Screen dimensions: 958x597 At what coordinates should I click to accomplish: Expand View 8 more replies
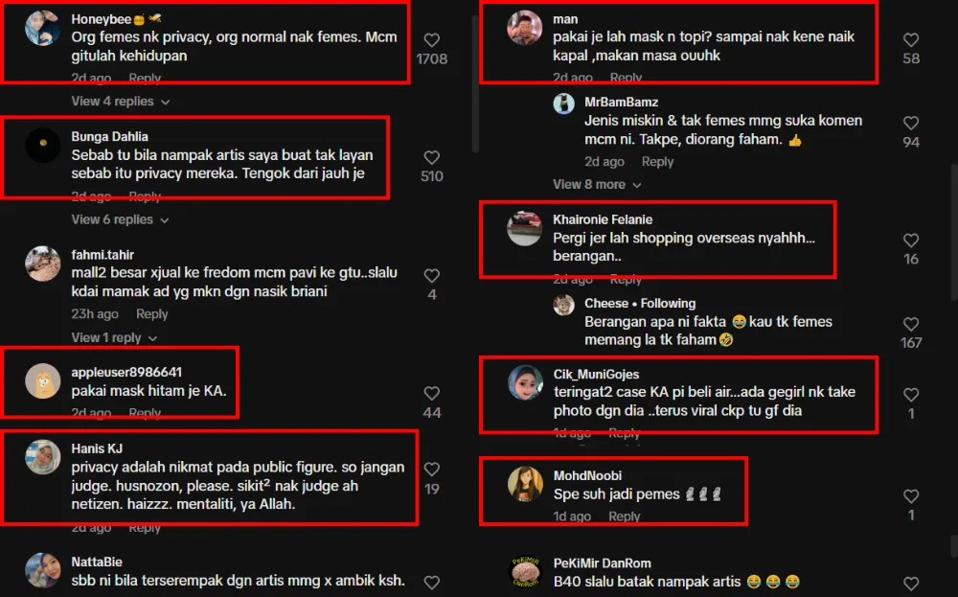[x=597, y=185]
